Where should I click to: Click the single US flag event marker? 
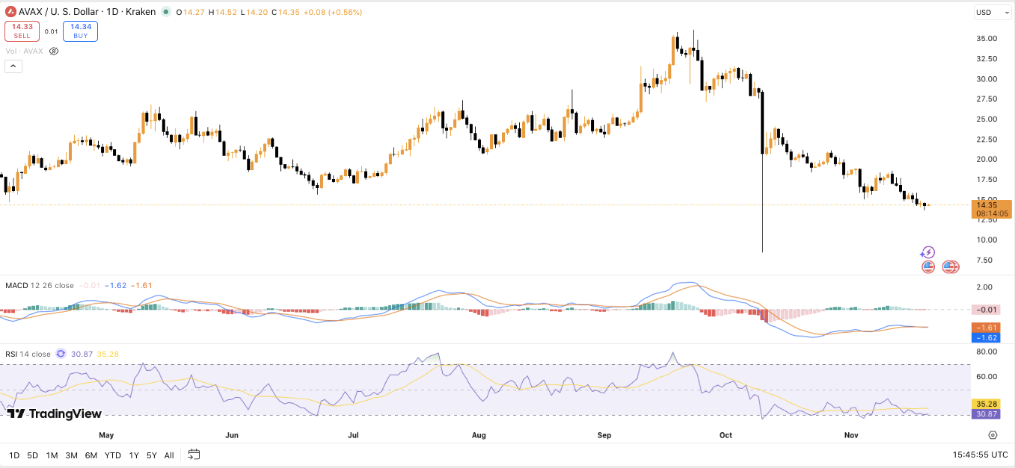[x=928, y=266]
